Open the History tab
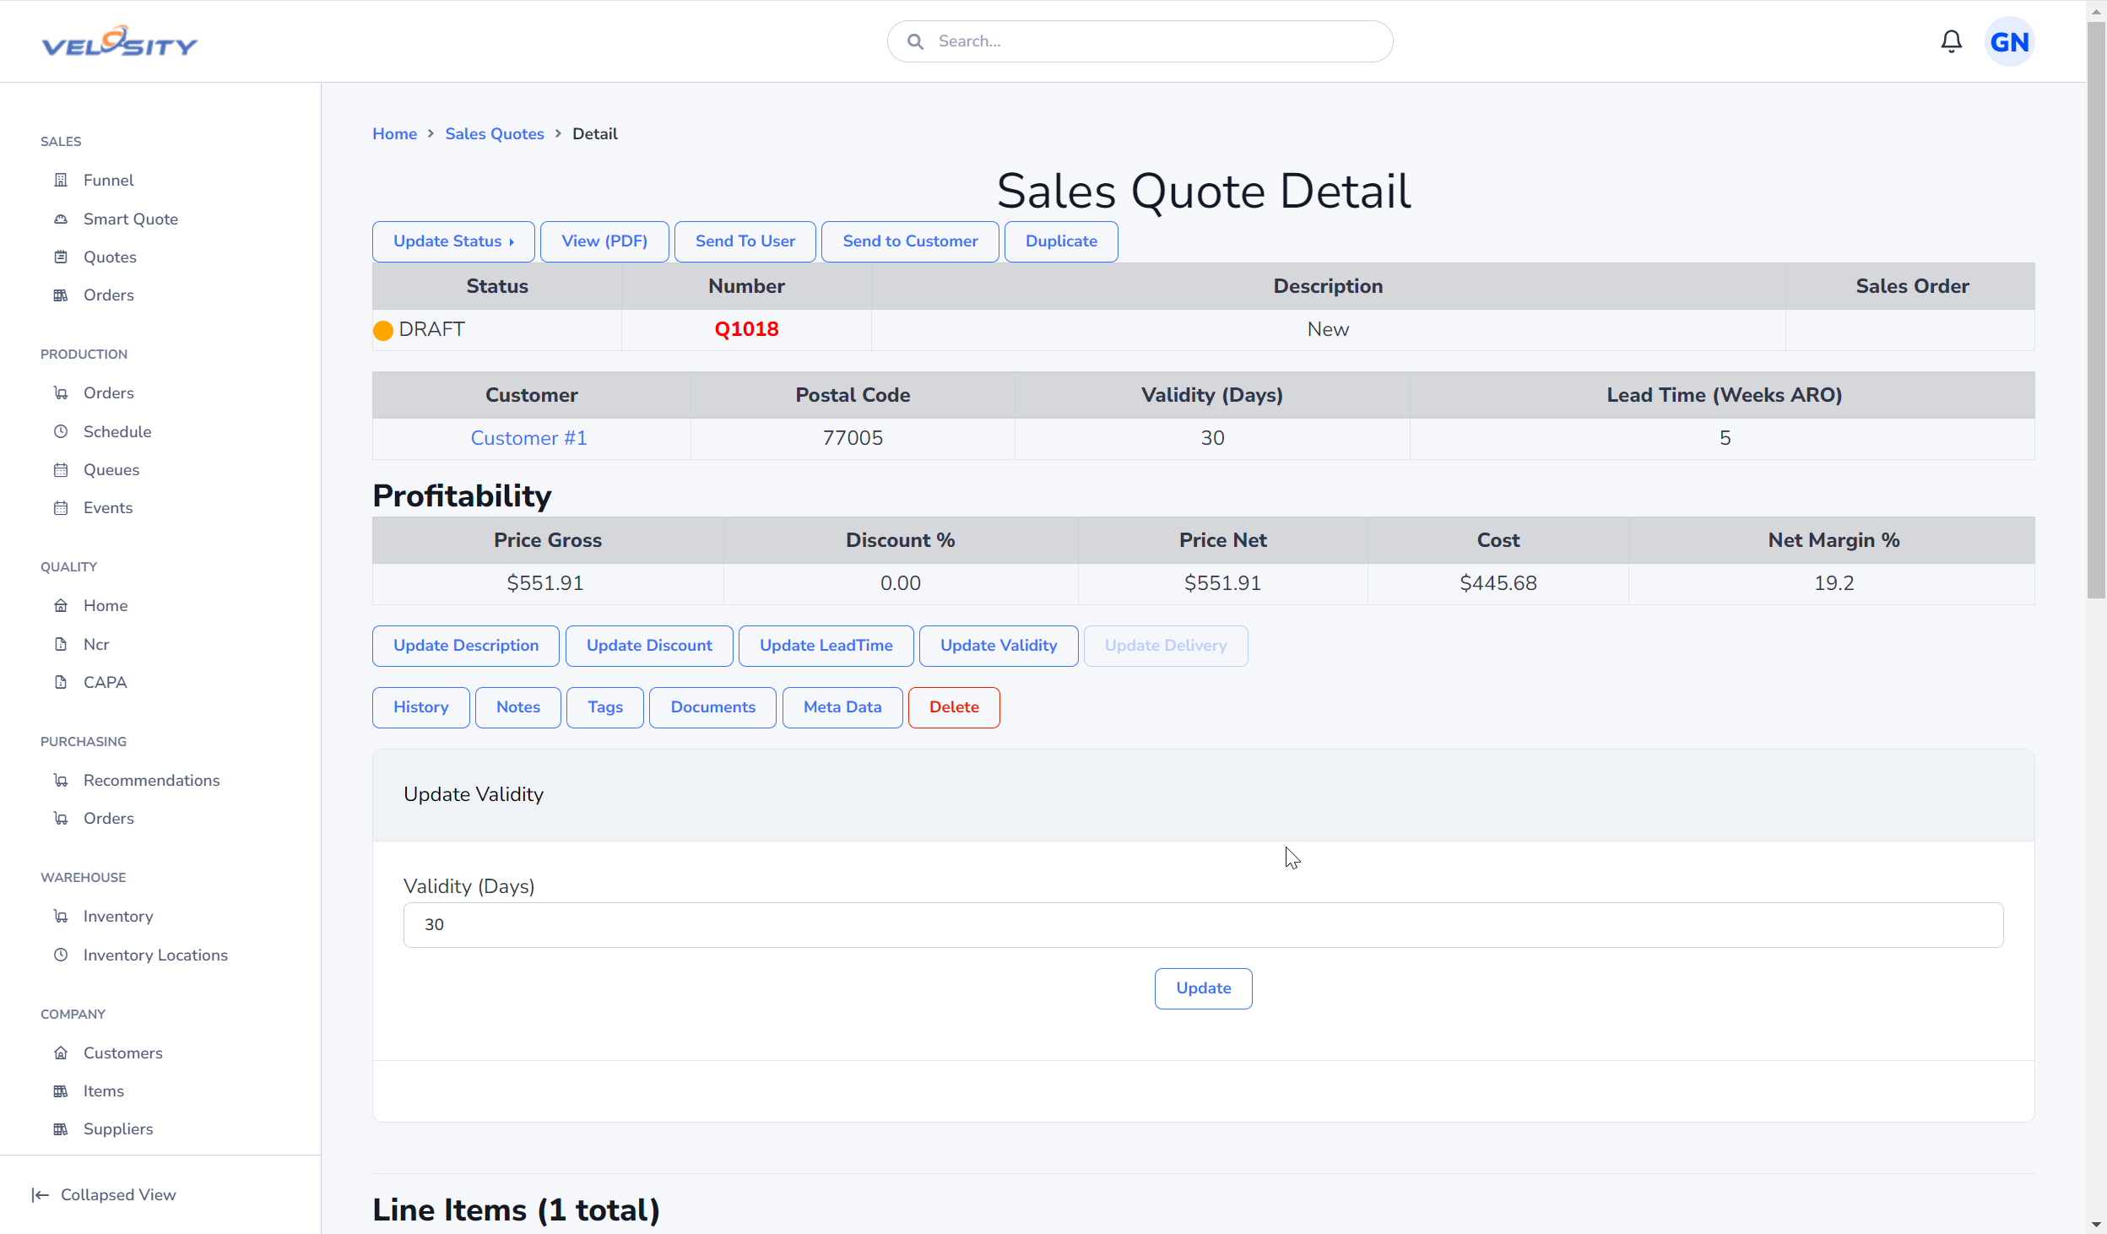 [x=420, y=707]
